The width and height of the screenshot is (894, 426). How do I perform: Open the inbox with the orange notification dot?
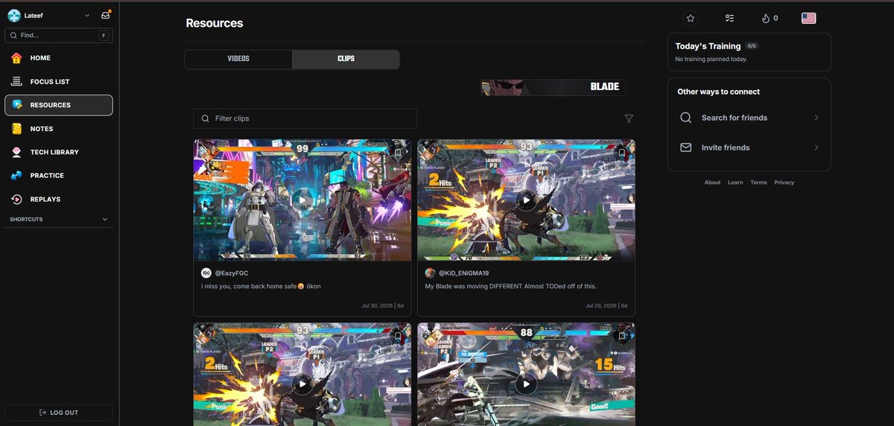click(105, 16)
